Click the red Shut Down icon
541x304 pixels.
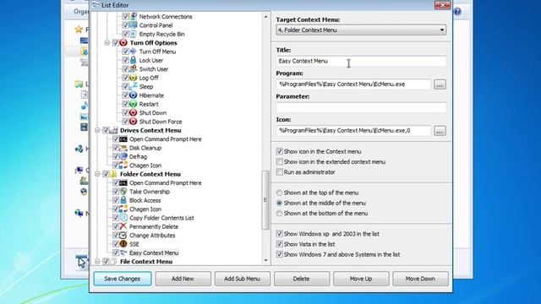(134, 112)
